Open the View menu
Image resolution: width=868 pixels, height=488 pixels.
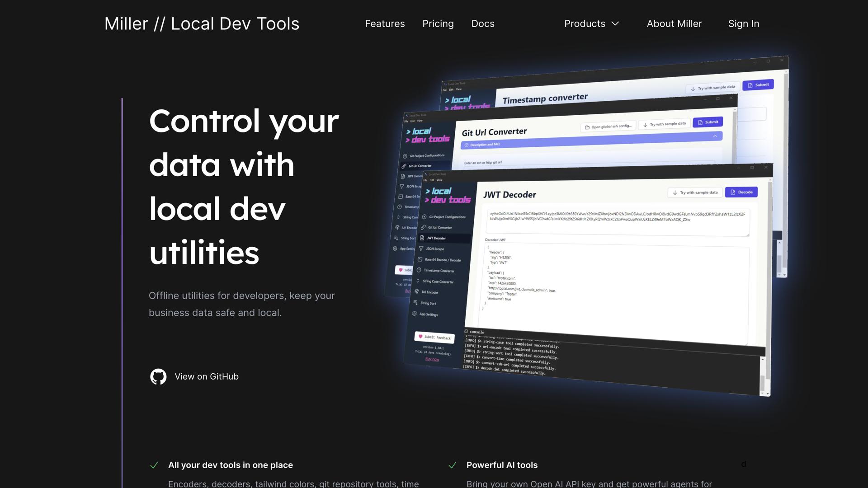coord(439,180)
